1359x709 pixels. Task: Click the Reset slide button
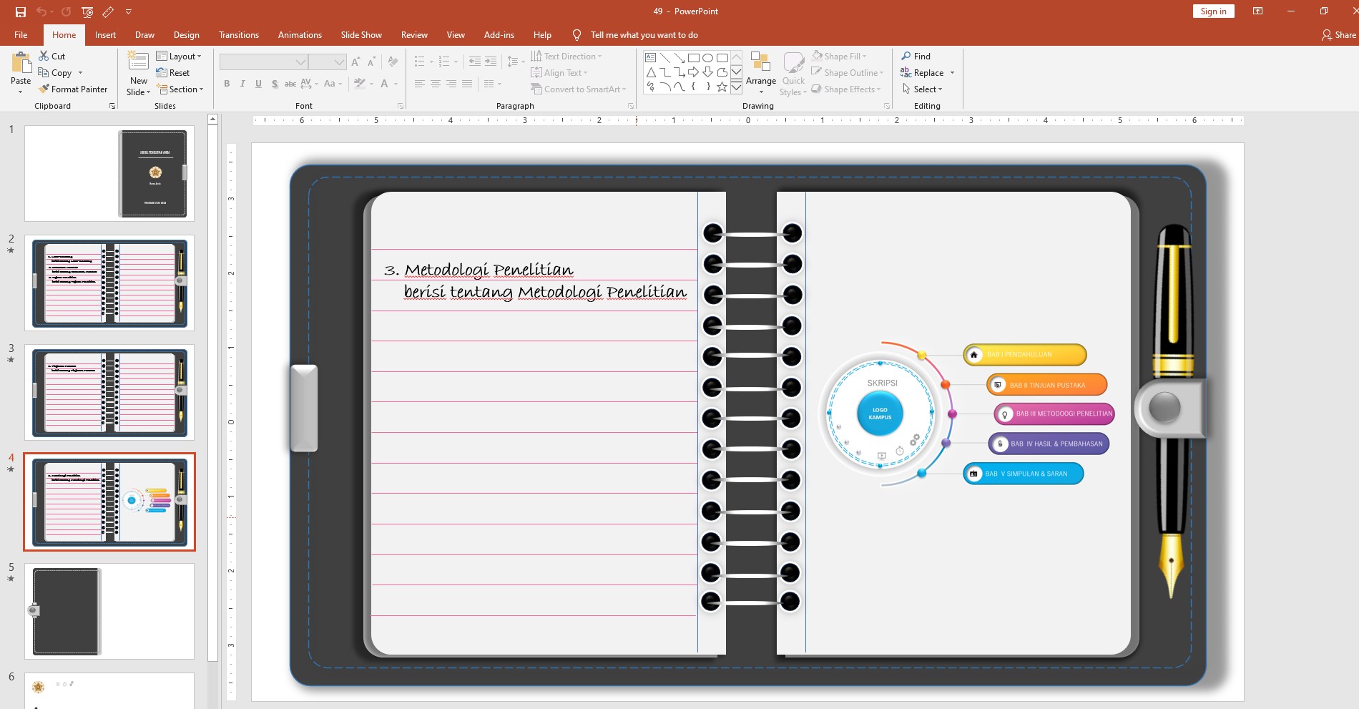(x=172, y=72)
